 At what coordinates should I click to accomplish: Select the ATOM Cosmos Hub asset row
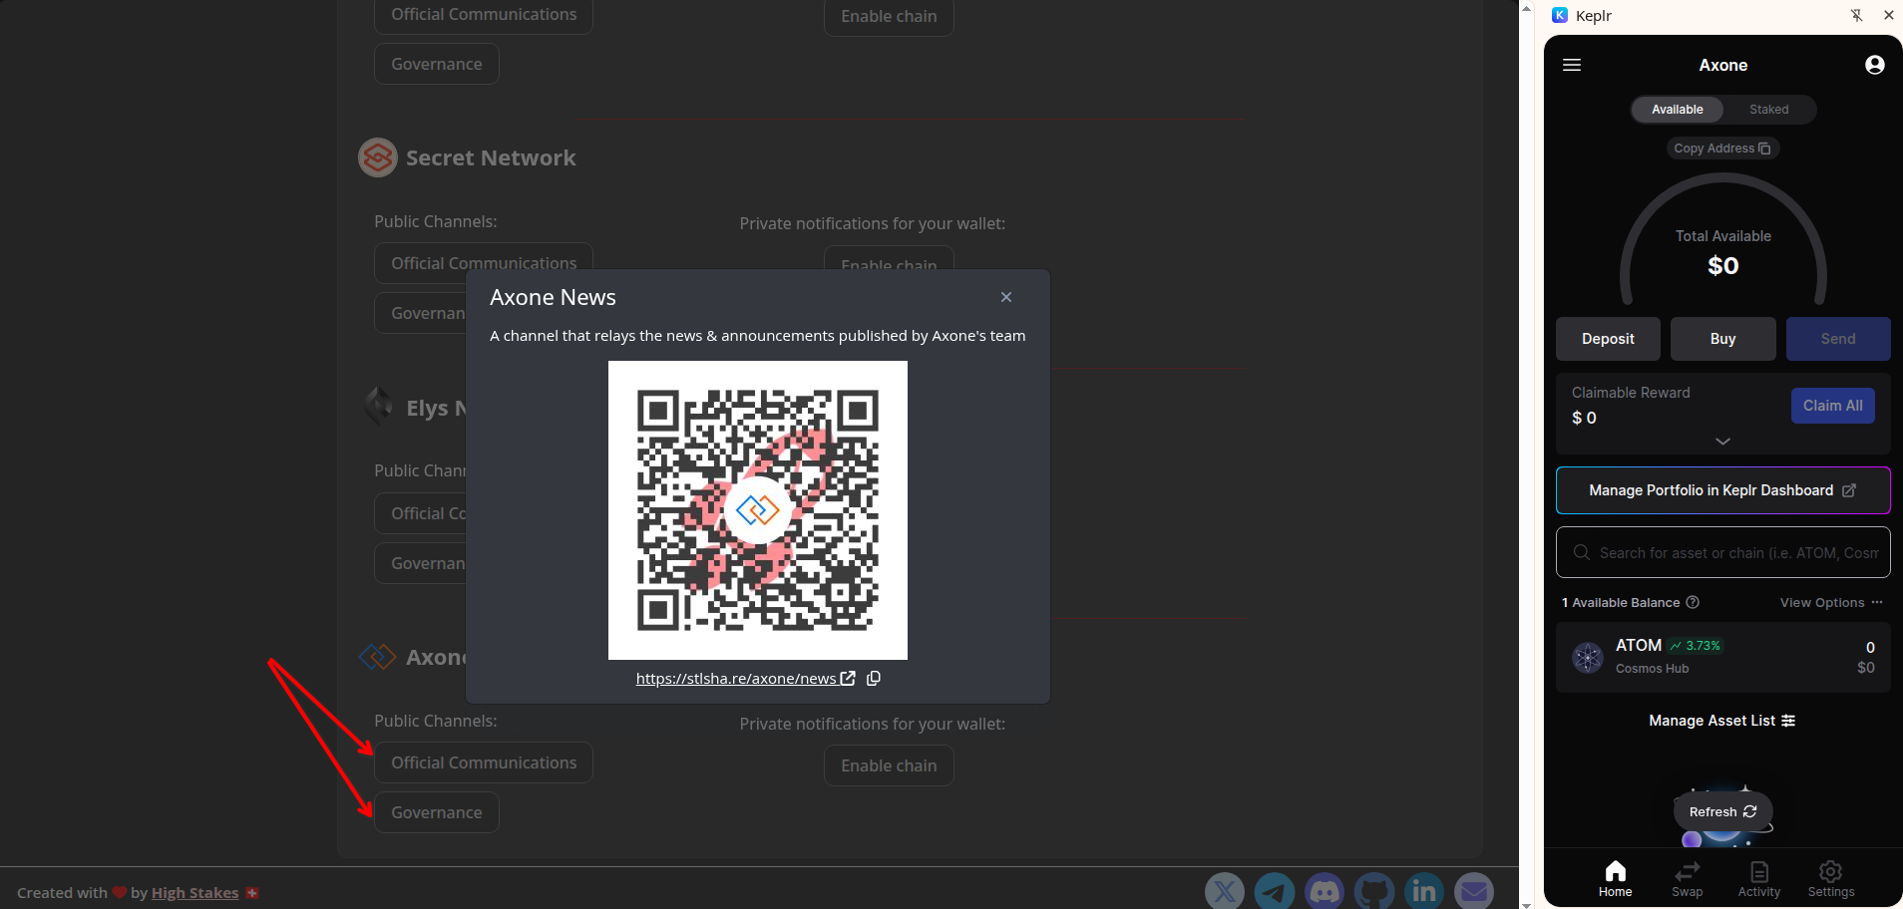pyautogui.click(x=1722, y=657)
